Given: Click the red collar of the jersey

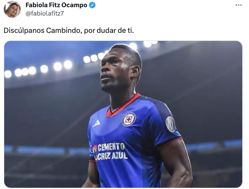Looking at the screenshot, I should (x=122, y=106).
